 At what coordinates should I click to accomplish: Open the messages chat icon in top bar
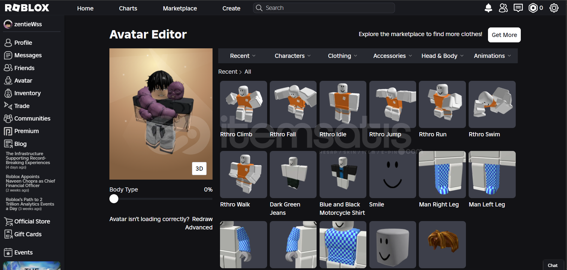pos(518,8)
